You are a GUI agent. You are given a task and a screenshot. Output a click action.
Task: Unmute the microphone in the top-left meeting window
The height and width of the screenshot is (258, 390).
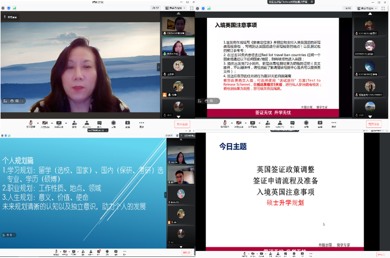(31, 122)
